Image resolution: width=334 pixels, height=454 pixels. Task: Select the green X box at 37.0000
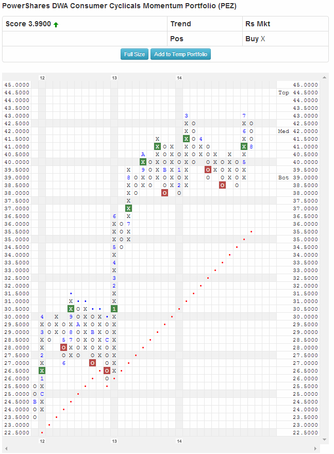coord(128,208)
